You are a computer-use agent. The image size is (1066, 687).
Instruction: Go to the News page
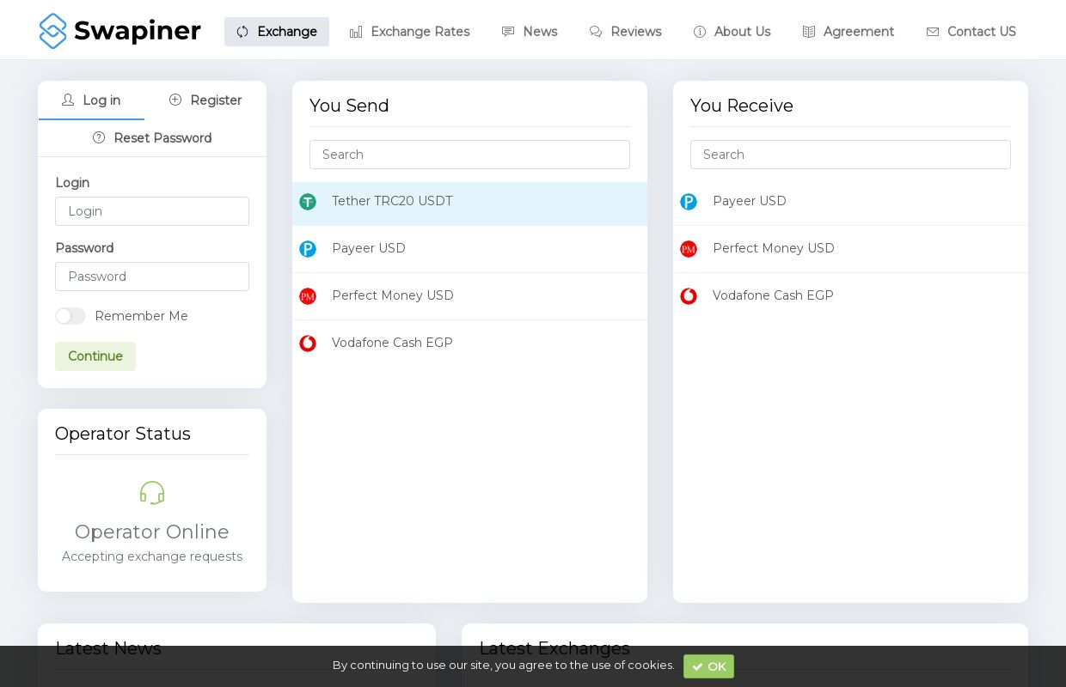(530, 32)
